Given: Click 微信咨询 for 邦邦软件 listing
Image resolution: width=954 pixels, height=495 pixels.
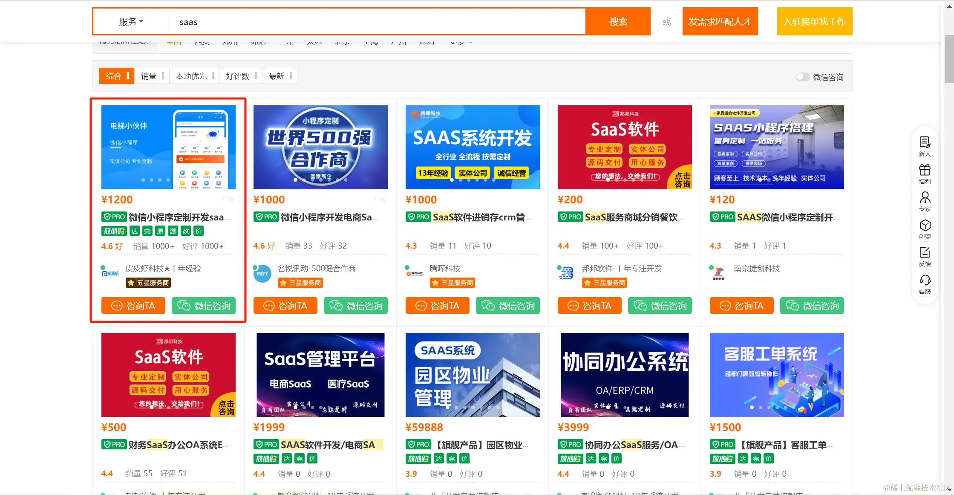Looking at the screenshot, I should click(660, 306).
